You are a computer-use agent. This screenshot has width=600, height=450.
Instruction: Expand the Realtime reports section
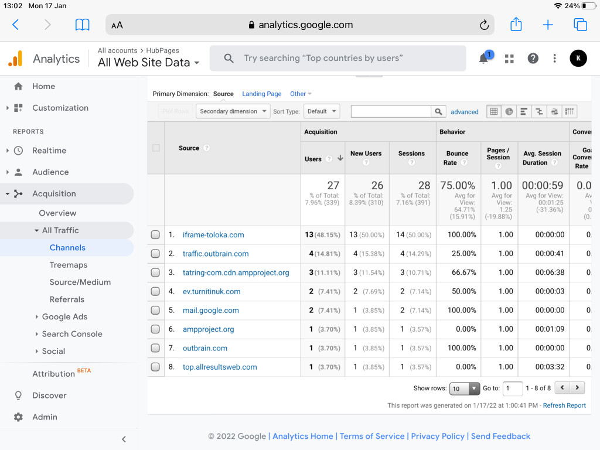(x=7, y=151)
